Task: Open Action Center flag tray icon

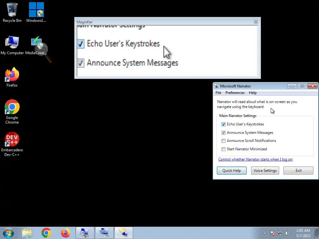Action: (272, 233)
